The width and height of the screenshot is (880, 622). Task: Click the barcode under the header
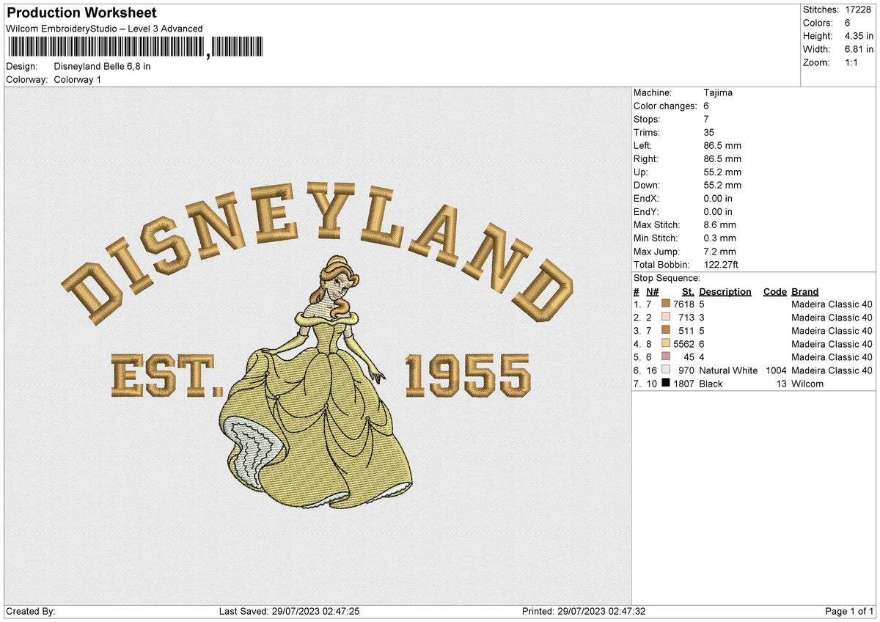pos(134,48)
